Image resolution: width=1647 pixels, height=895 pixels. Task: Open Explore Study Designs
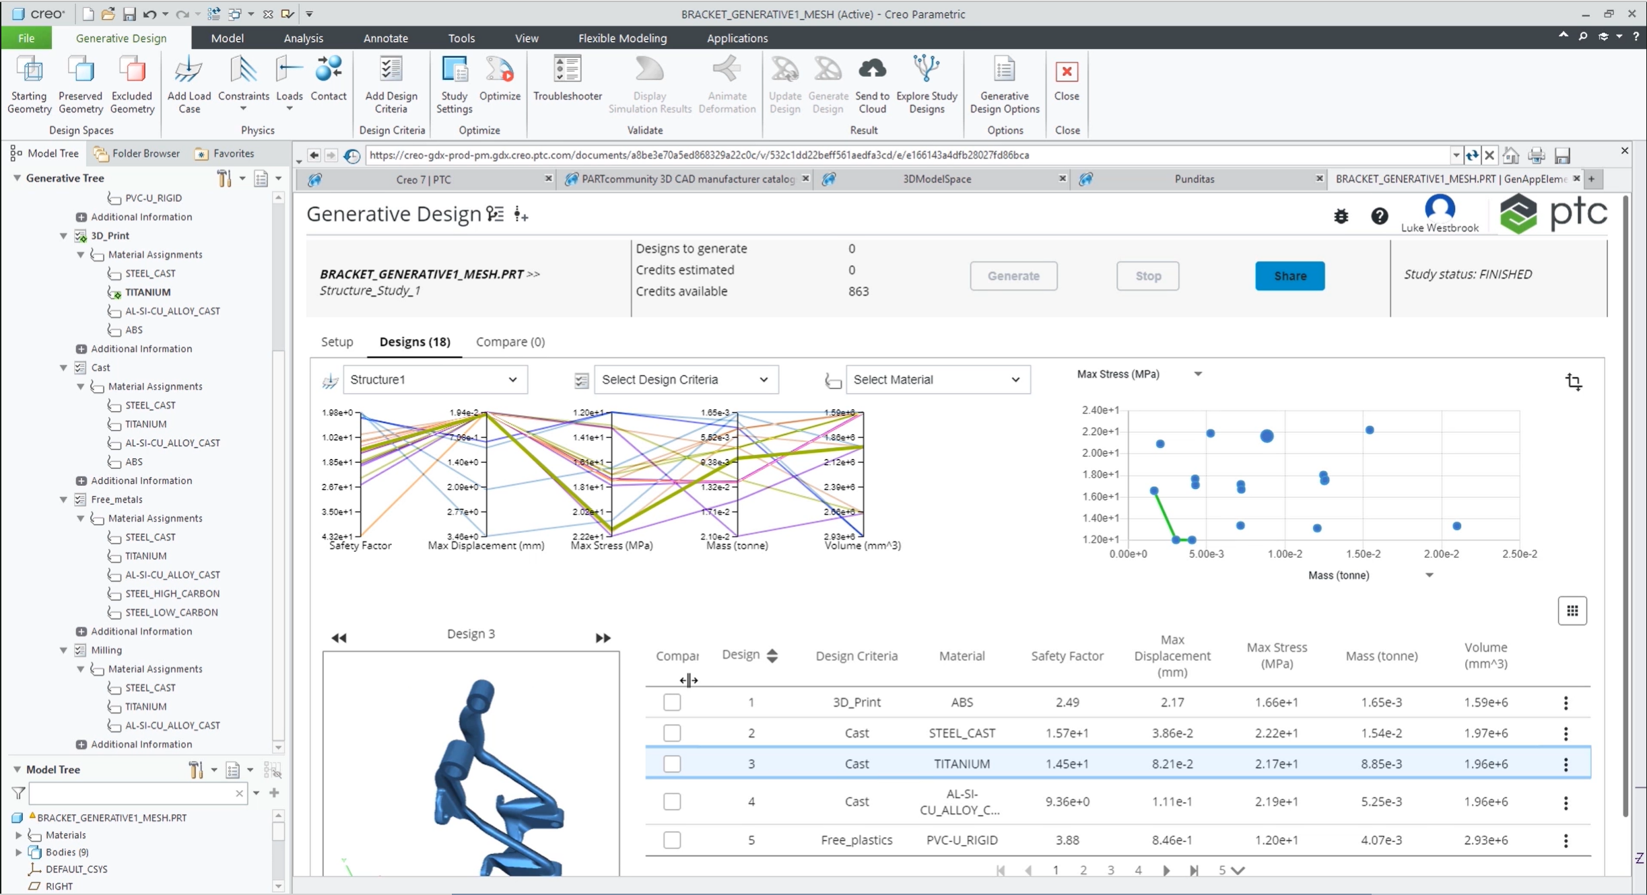pyautogui.click(x=927, y=85)
